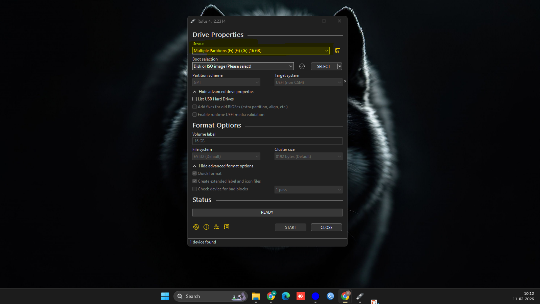This screenshot has height=304, width=540.
Task: Open the Windows Start menu
Action: 165,296
